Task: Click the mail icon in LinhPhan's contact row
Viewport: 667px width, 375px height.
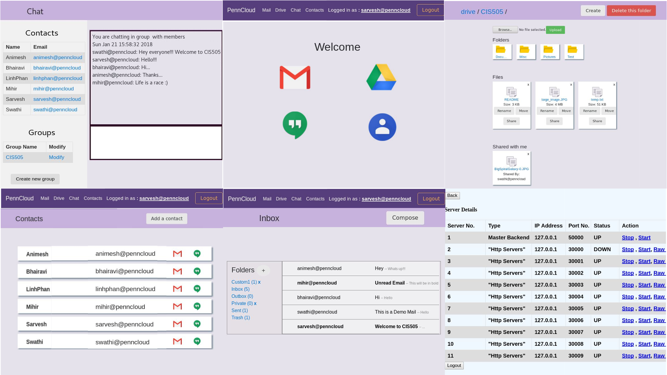Action: click(x=178, y=289)
